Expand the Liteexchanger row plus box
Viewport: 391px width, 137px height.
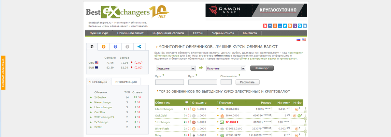[306, 112]
